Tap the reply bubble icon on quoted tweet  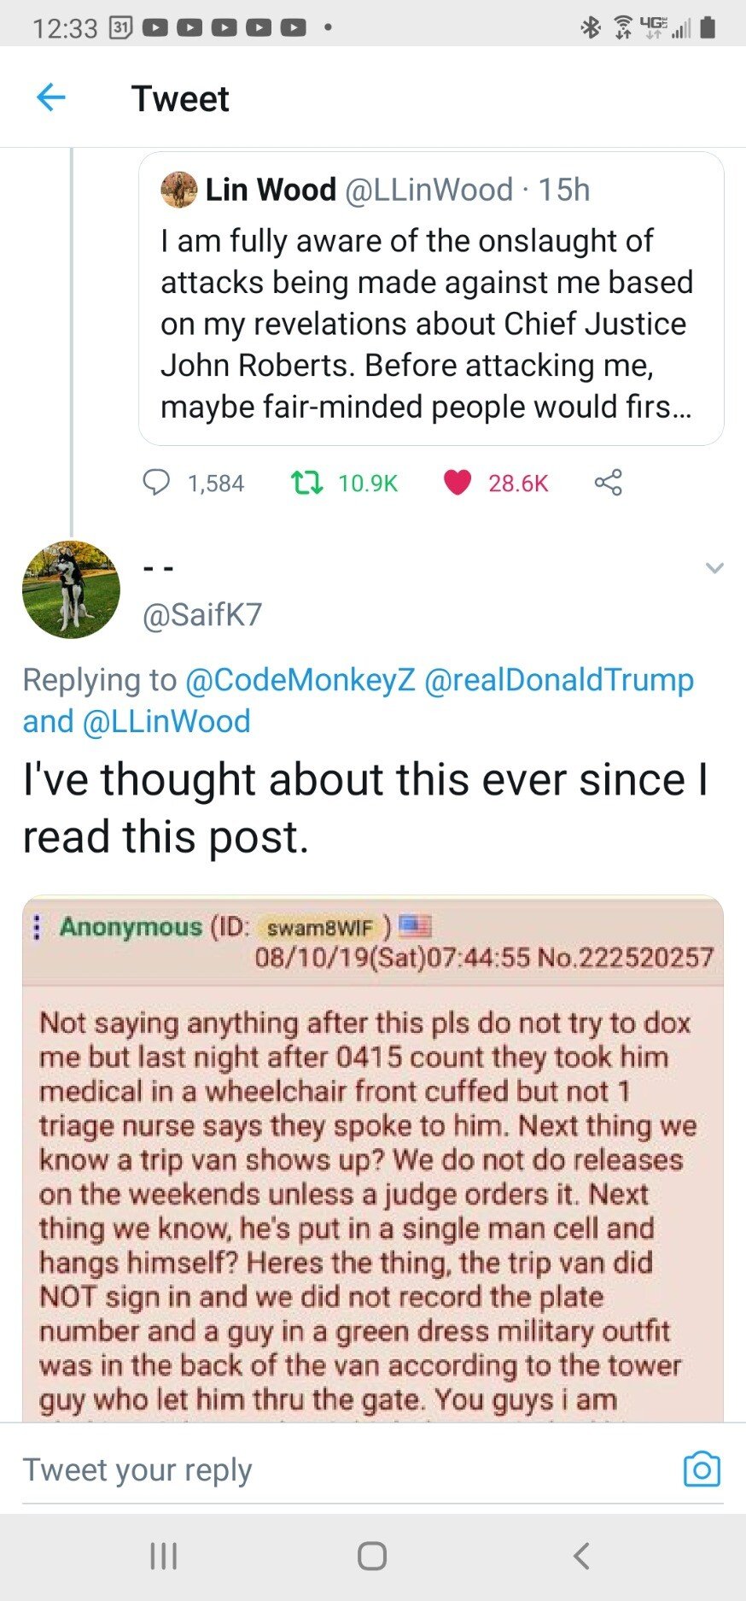point(156,483)
